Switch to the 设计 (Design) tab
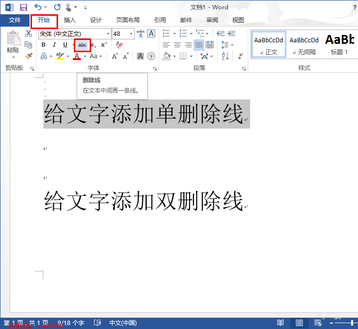The width and height of the screenshot is (358, 329). [96, 20]
